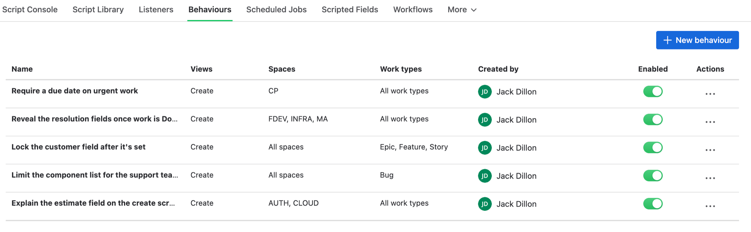
Task: Click the Spaces column header
Action: point(282,69)
